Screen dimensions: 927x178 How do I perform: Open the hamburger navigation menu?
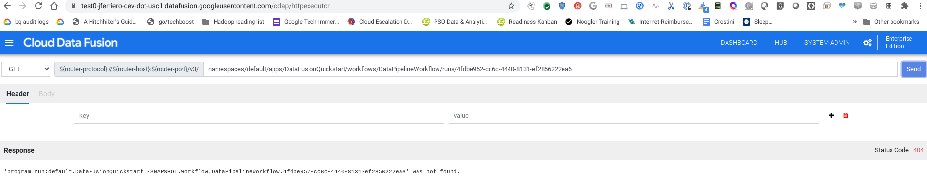point(9,43)
